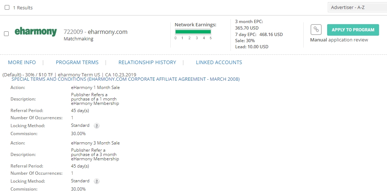Click the 722009 advertiser ID

tap(73, 32)
